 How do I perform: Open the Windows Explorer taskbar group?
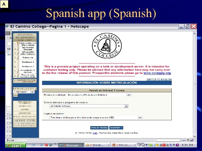98,145
